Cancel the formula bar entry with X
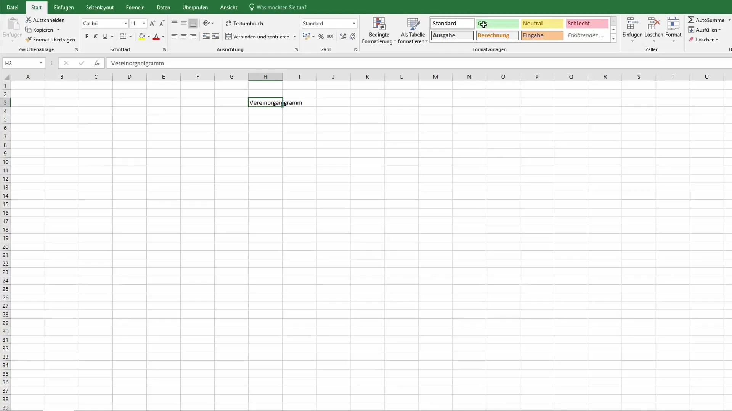Image resolution: width=732 pixels, height=411 pixels. coord(66,63)
